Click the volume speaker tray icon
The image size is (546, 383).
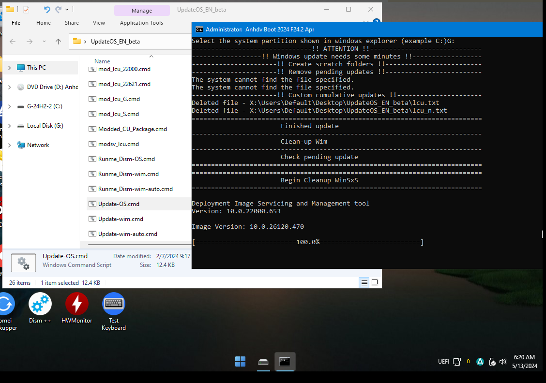(x=502, y=362)
